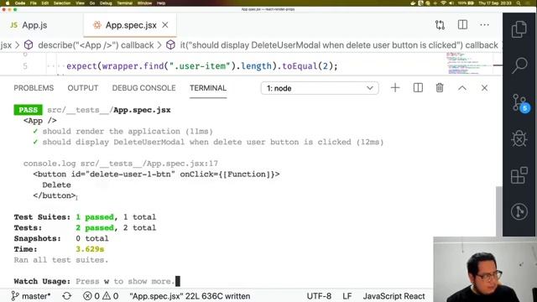Viewport: 537px width, 302px height.
Task: Click the it("should display DeleteUserModal") breadcrumb
Action: click(x=339, y=45)
